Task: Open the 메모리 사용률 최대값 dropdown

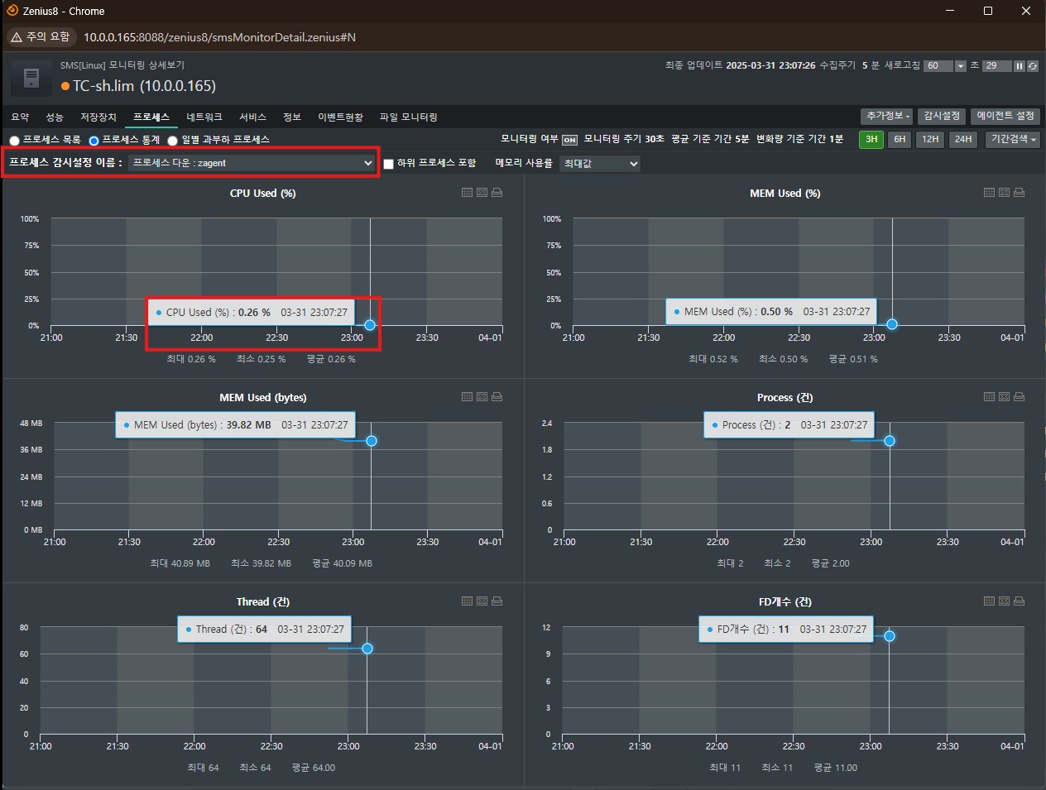Action: 600,164
